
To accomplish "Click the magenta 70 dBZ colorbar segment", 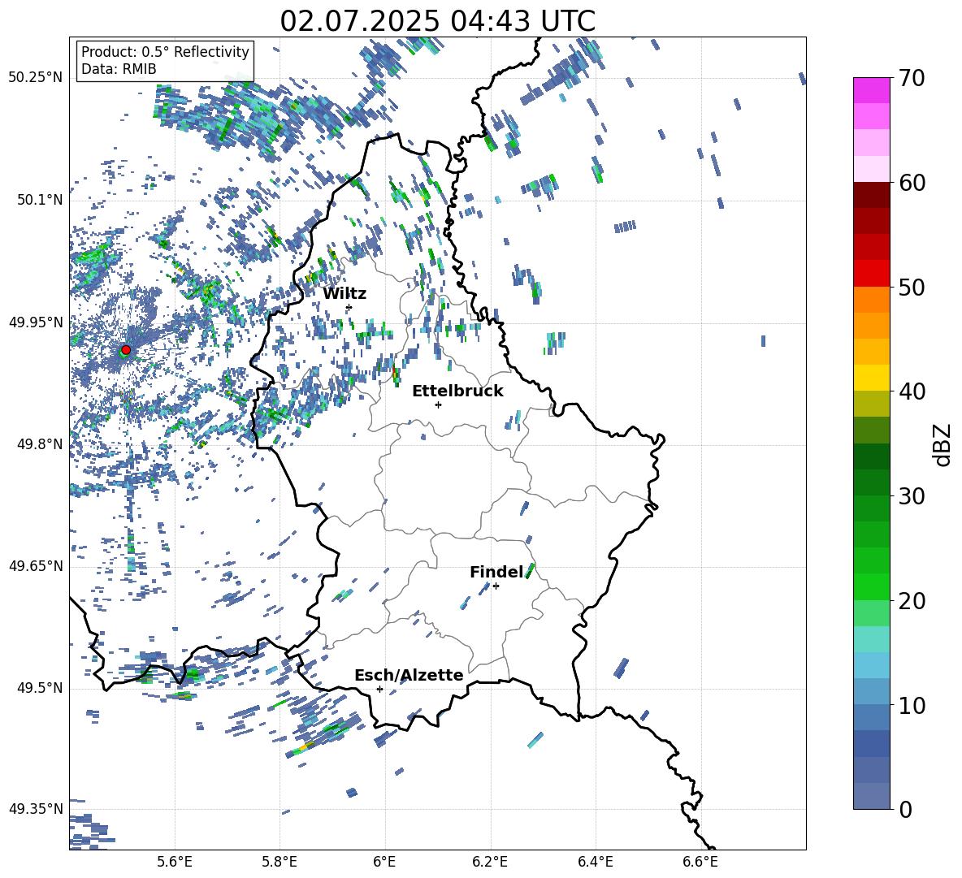I will 871,90.
